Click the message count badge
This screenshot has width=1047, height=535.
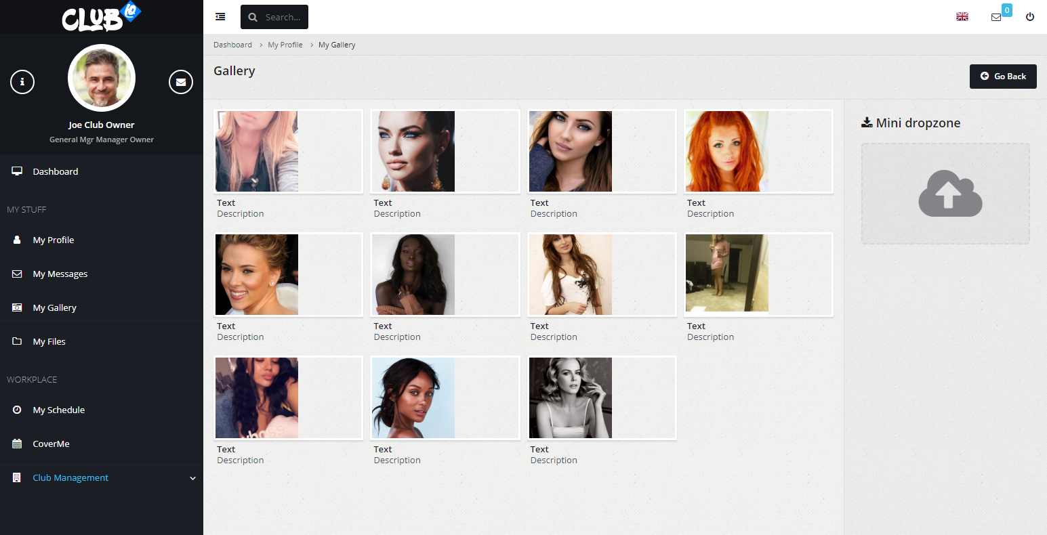pyautogui.click(x=1007, y=10)
